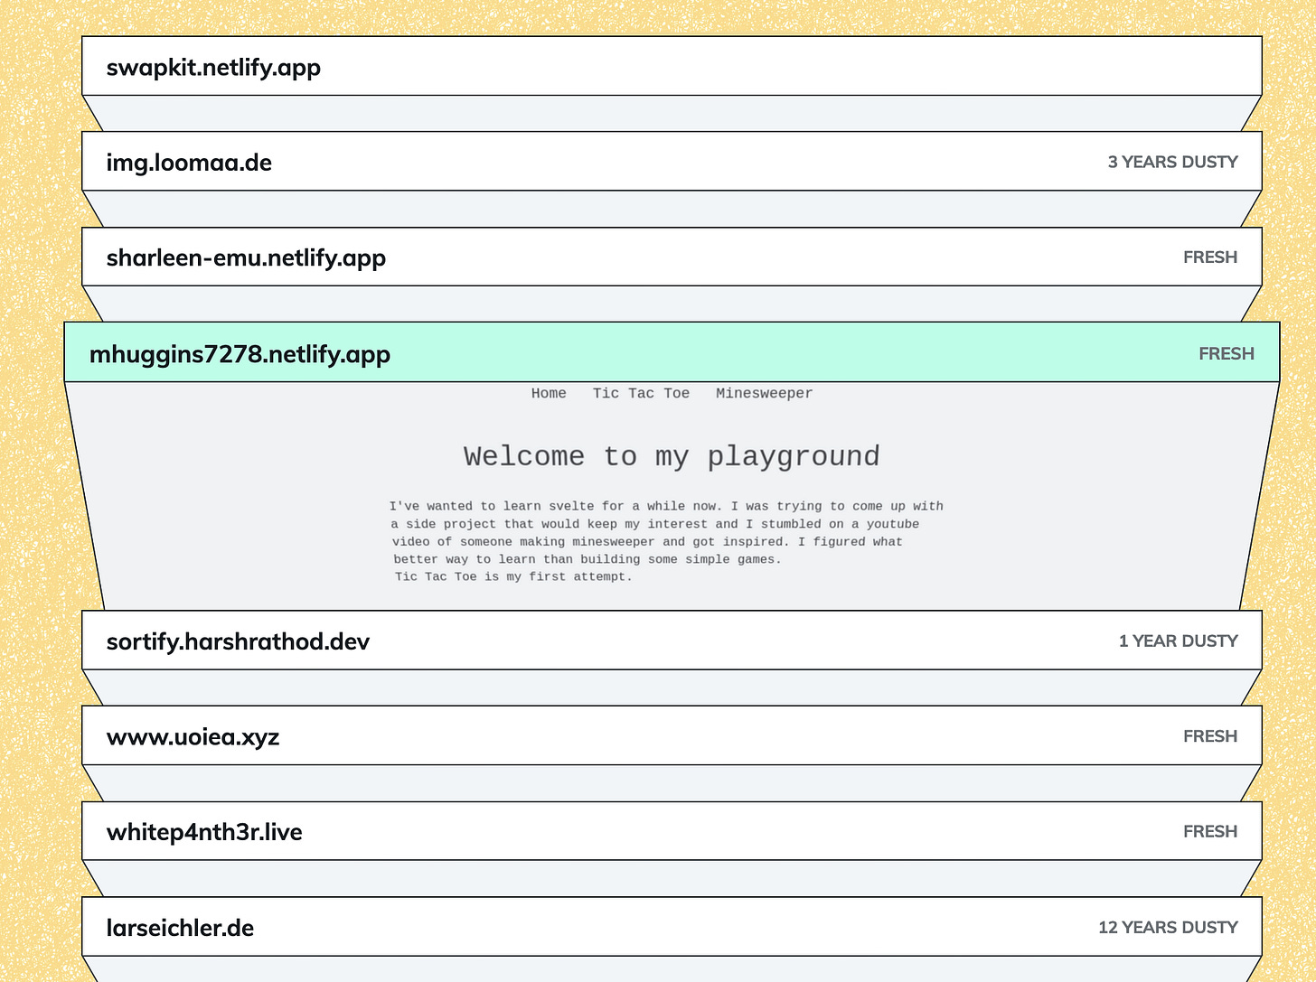Open the sharleen-emu.netlify.app entry

coord(672,257)
